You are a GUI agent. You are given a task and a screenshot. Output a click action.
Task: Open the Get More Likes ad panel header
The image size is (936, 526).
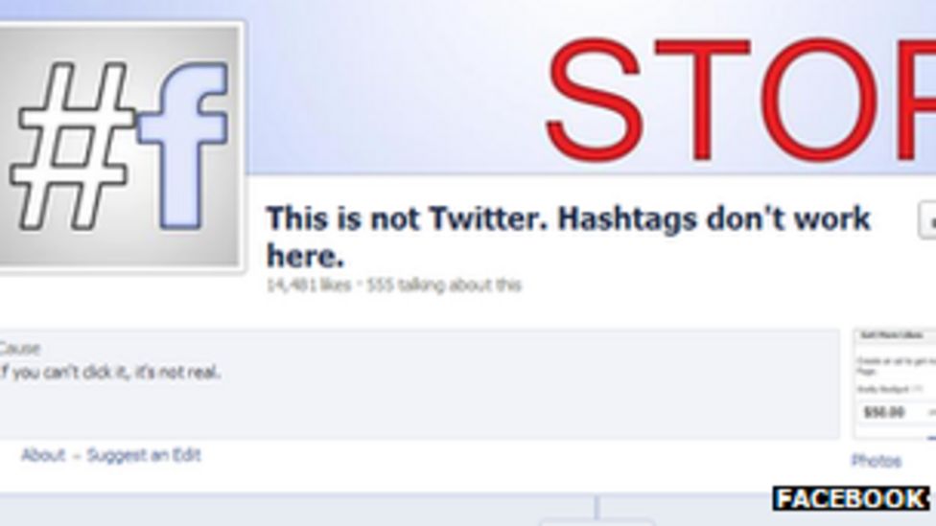click(894, 335)
